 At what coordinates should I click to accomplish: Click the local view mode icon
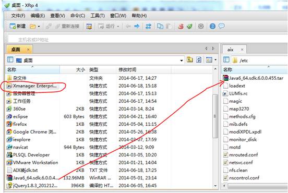pos(209,60)
